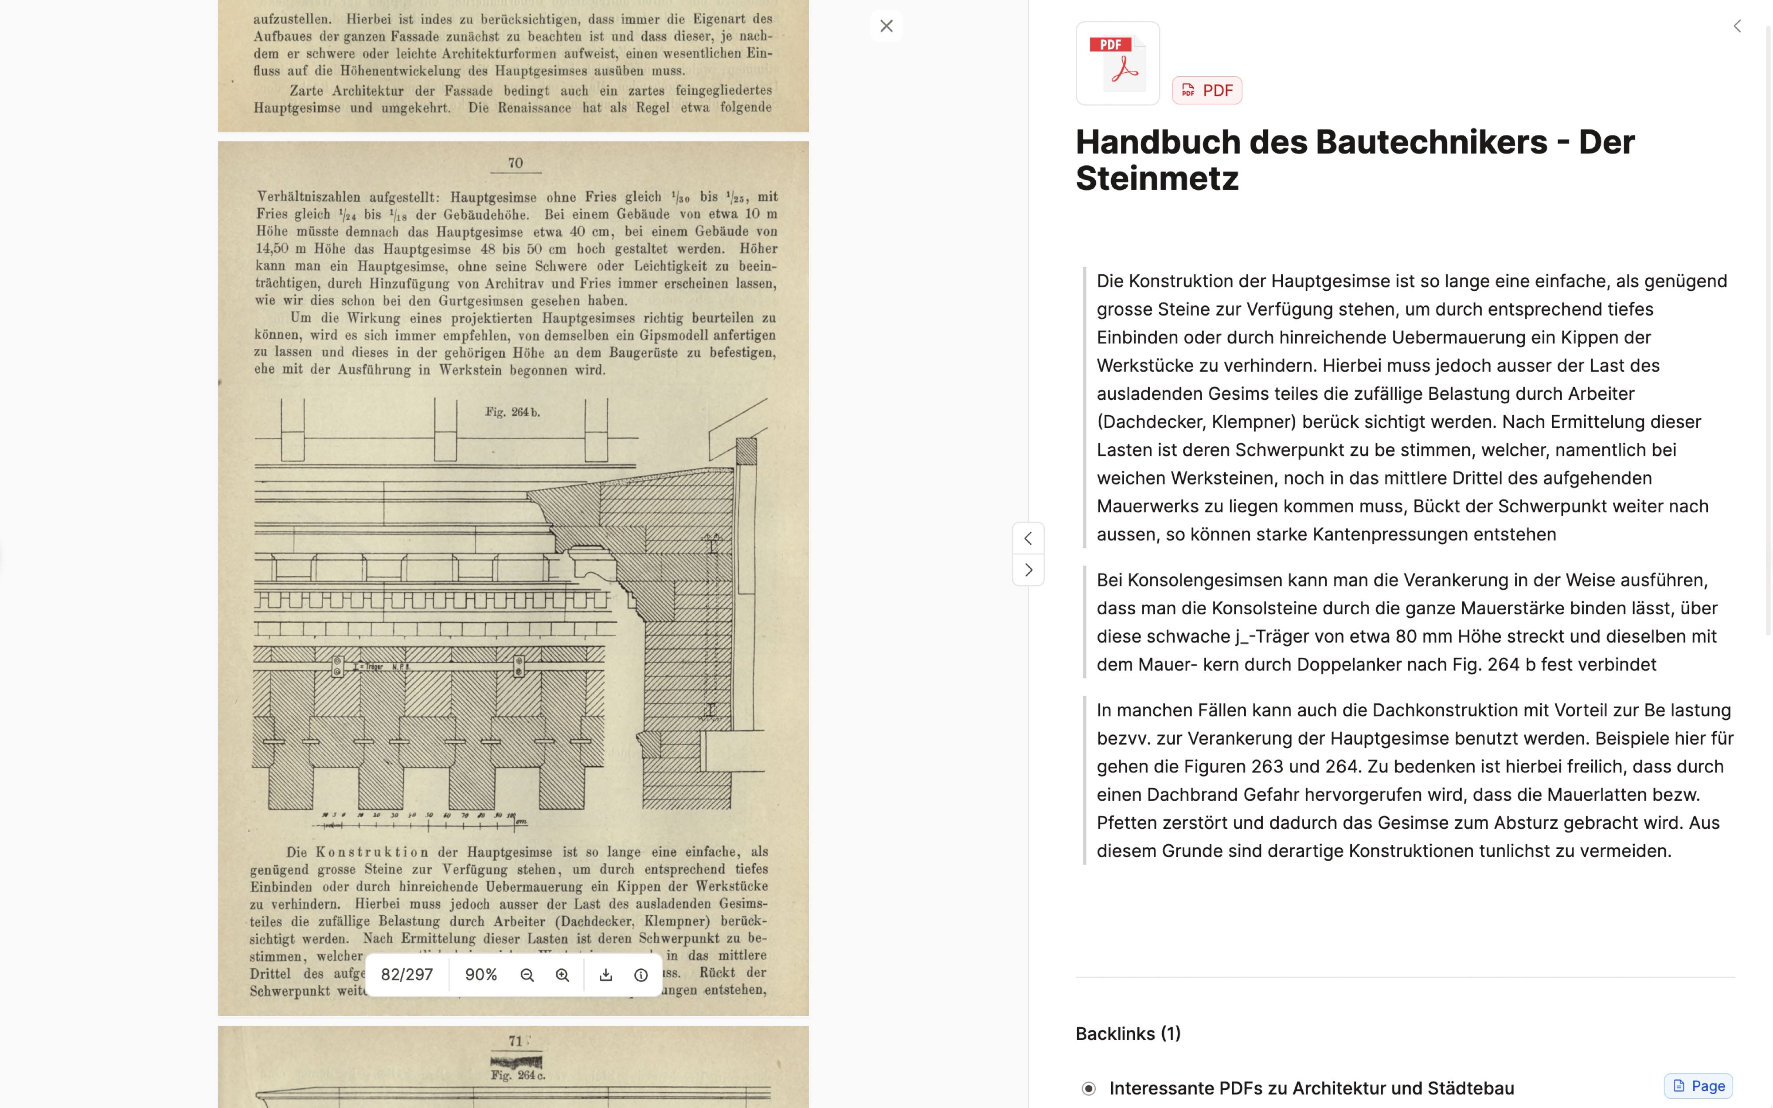Open the backlink Interessante PDFs zu Architektur
Image resolution: width=1773 pixels, height=1108 pixels.
[x=1312, y=1089]
